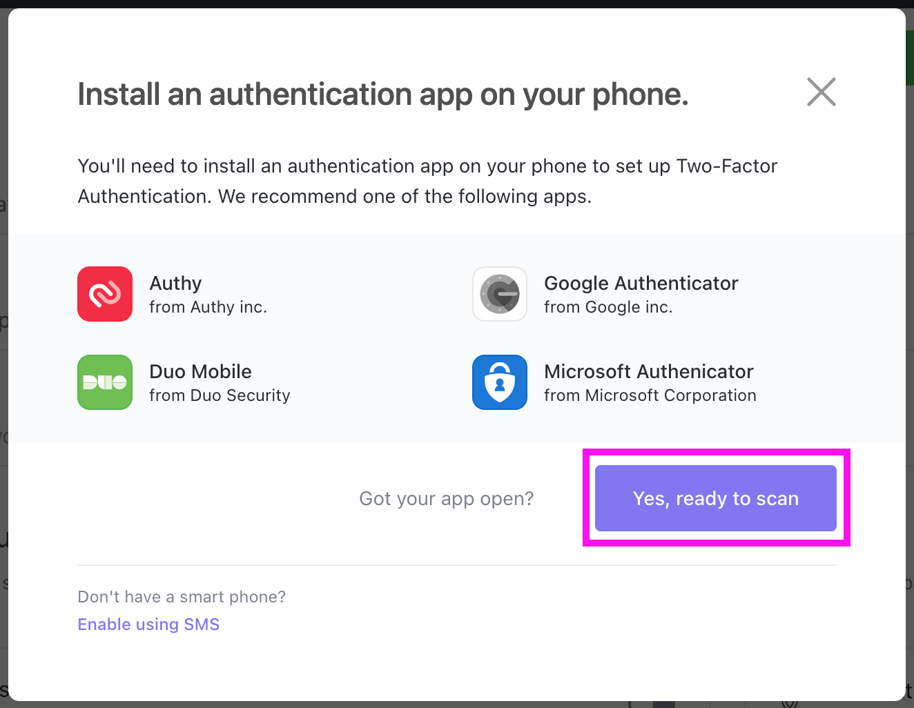This screenshot has width=914, height=708.
Task: Click the Don't have a smart phone? text
Action: coord(182,597)
